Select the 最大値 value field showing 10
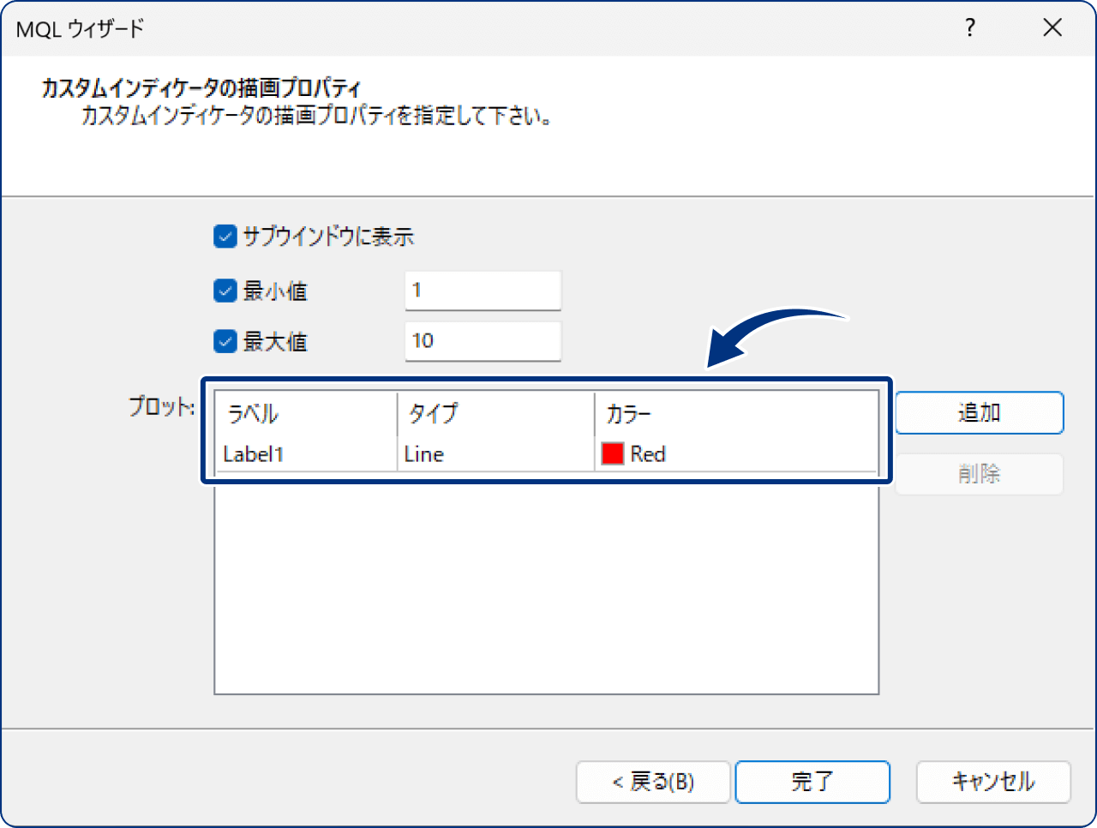The image size is (1097, 828). (483, 341)
